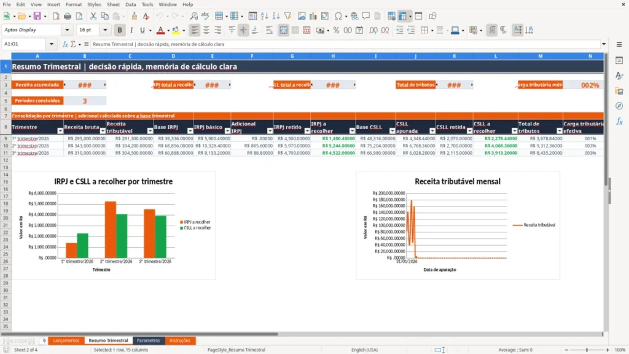This screenshot has width=629, height=354.
Task: Open the IRPJ retido filter dropdown
Action: 307,131
